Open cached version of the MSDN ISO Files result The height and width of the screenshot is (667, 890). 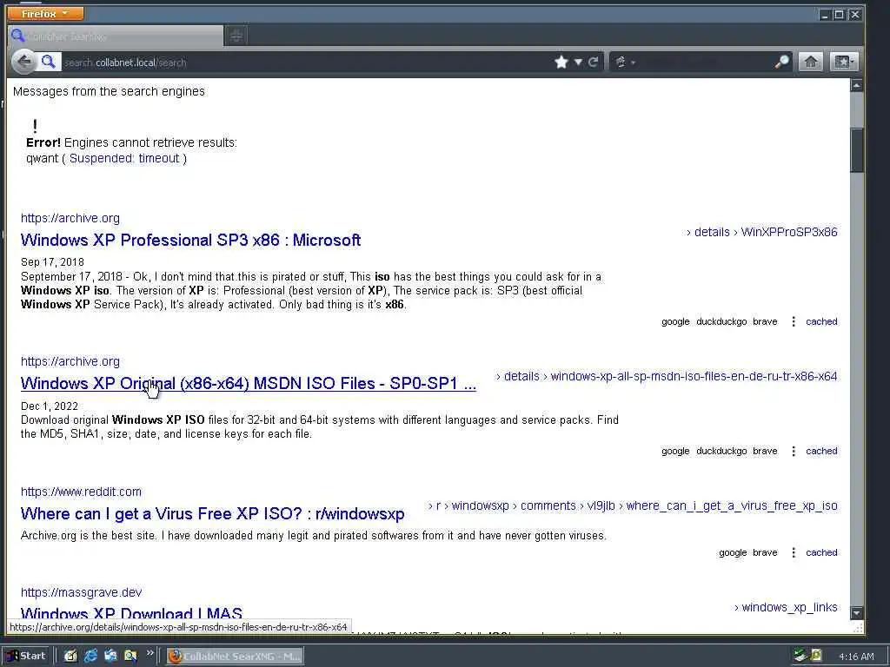[821, 451]
